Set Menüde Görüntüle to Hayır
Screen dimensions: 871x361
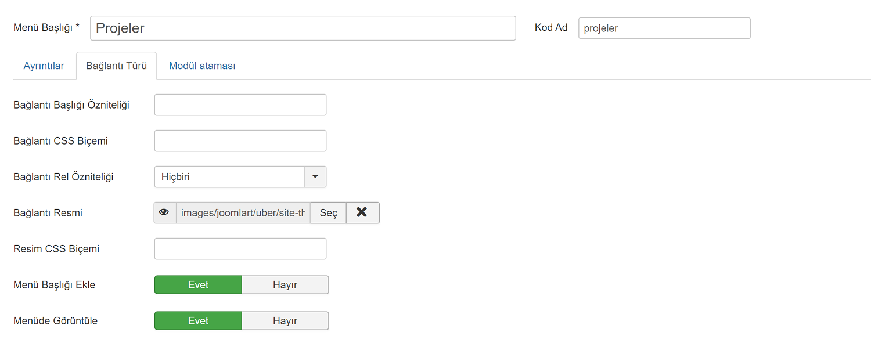[285, 321]
